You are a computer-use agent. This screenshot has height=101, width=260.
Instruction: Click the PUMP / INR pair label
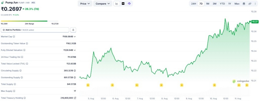pyautogui.click(x=24, y=3)
